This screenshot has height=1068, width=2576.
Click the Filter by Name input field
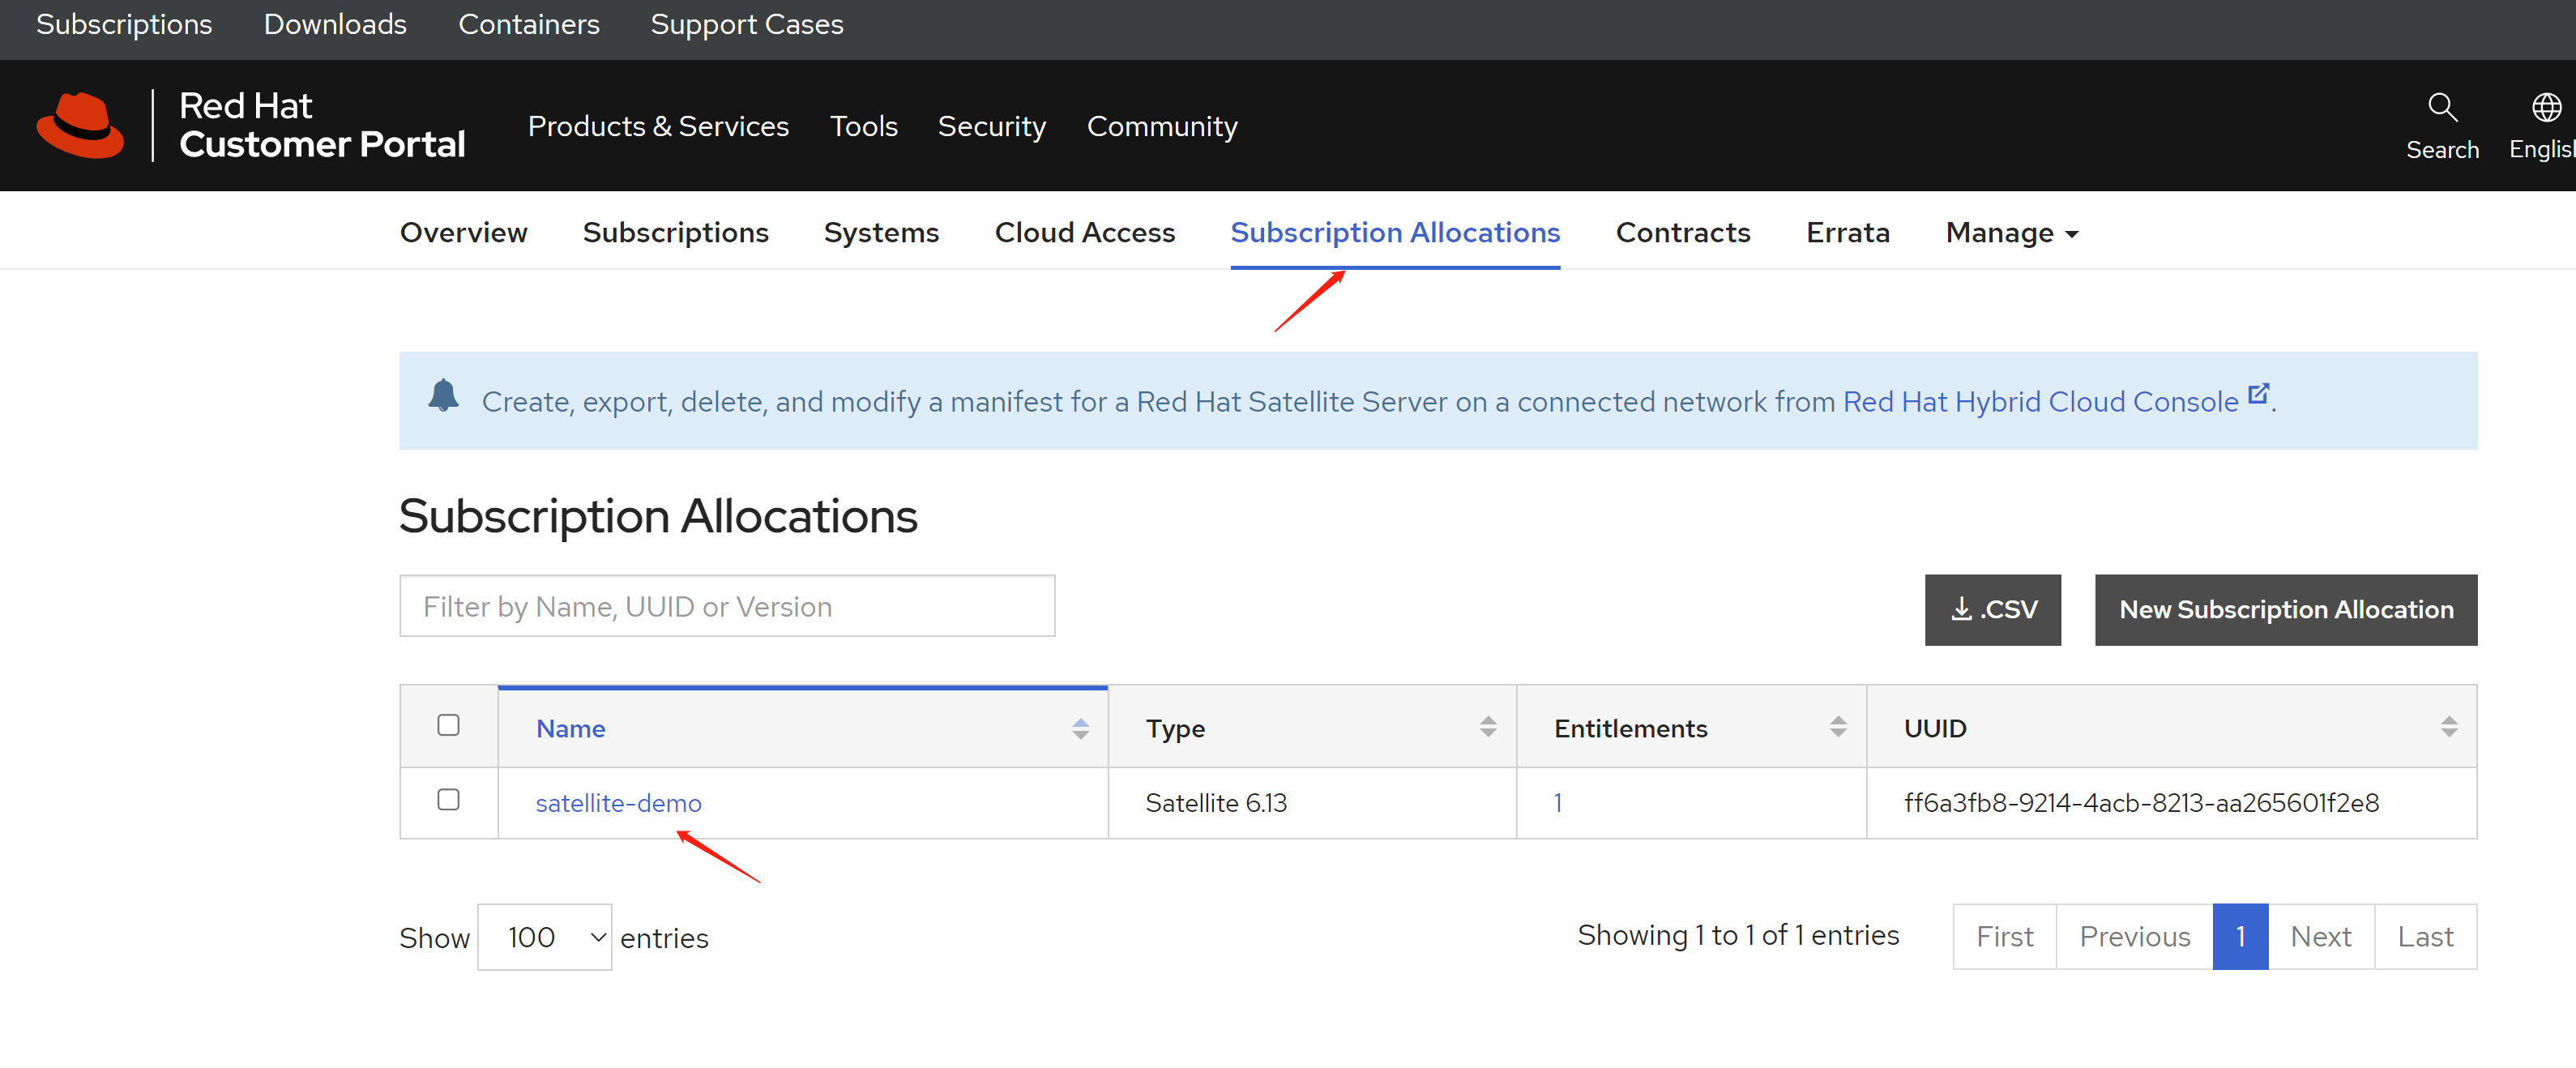click(727, 606)
